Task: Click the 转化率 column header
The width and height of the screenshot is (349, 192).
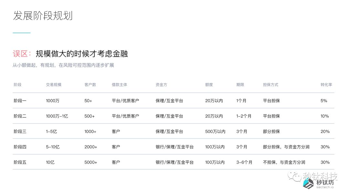Action: click(326, 85)
